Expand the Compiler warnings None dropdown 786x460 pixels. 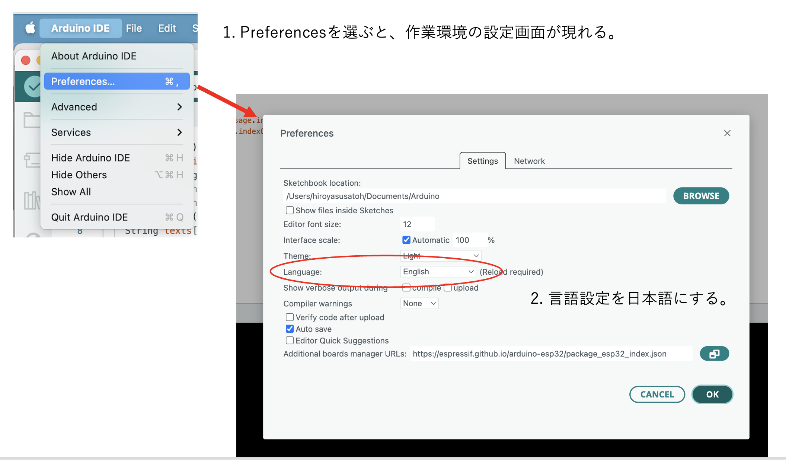pyautogui.click(x=419, y=303)
